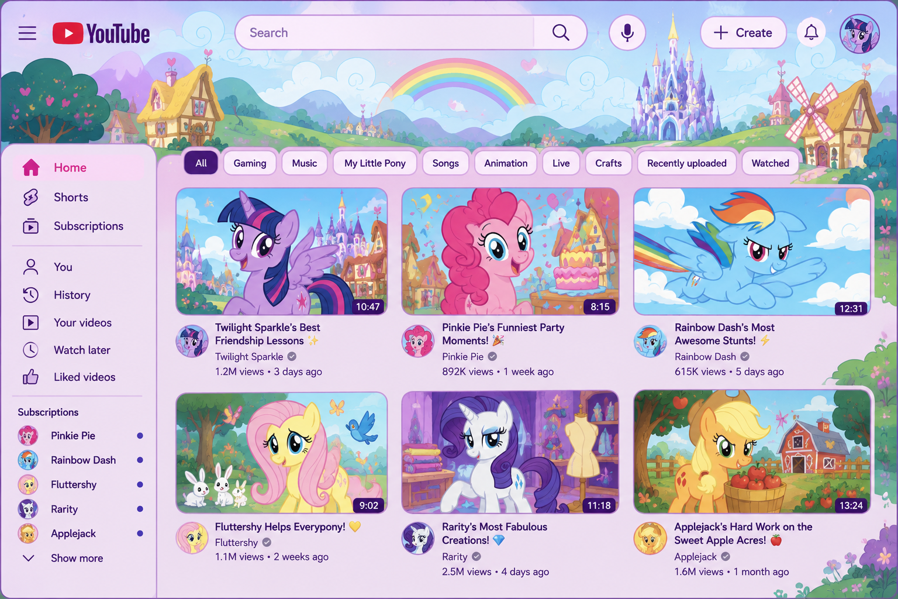The width and height of the screenshot is (898, 599).
Task: Select the My Little Pony filter chip
Action: click(375, 163)
